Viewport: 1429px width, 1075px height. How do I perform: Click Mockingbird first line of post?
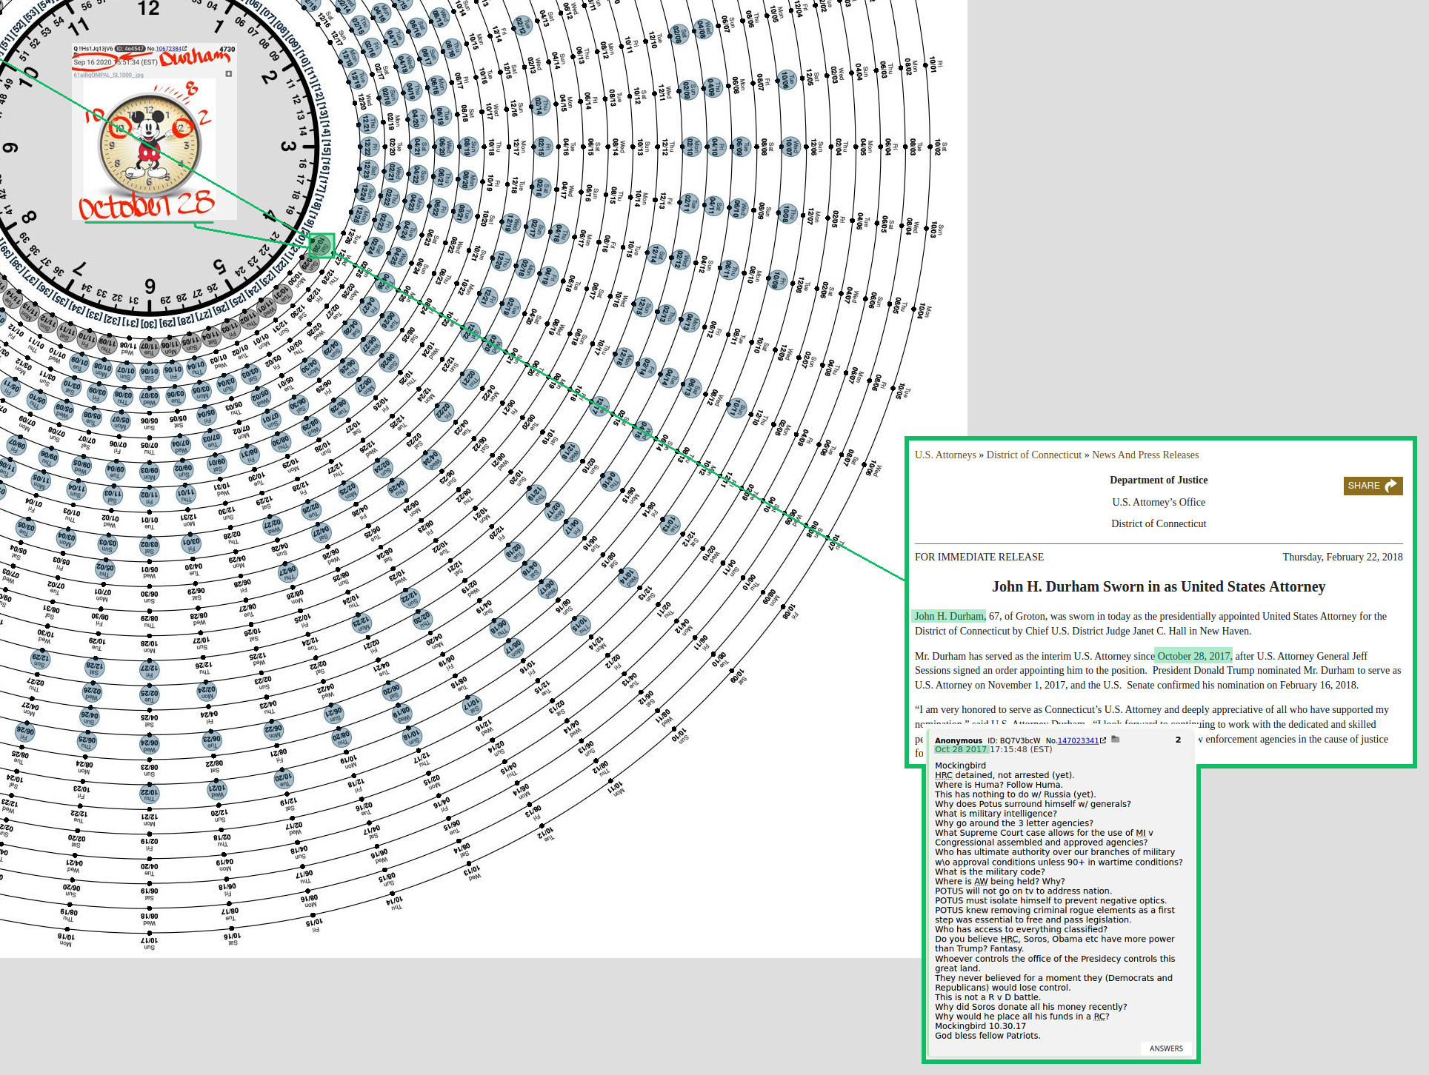(x=960, y=766)
